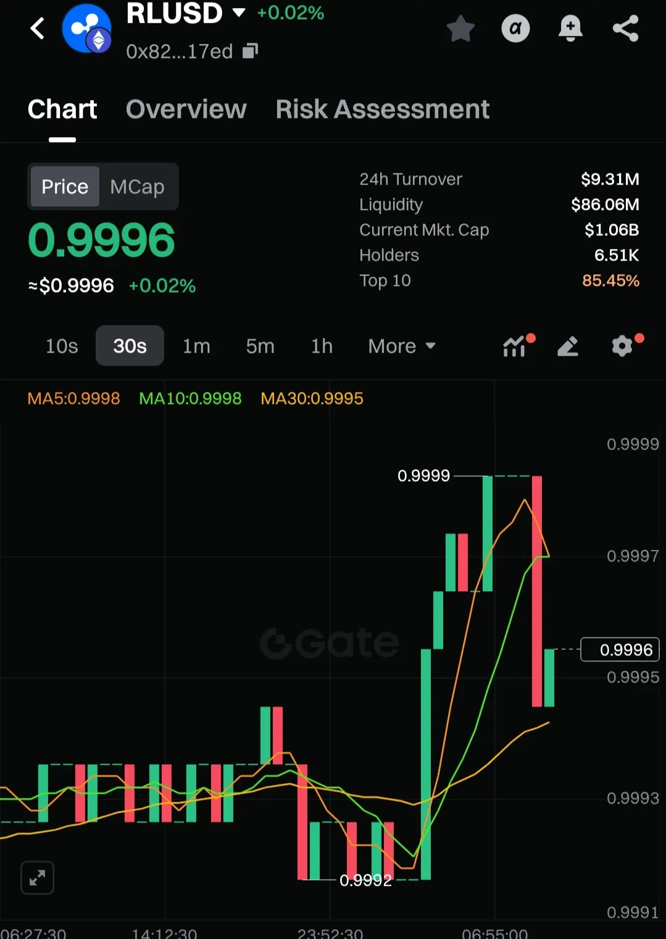This screenshot has width=666, height=939.
Task: Select the 30s interval
Action: (130, 346)
